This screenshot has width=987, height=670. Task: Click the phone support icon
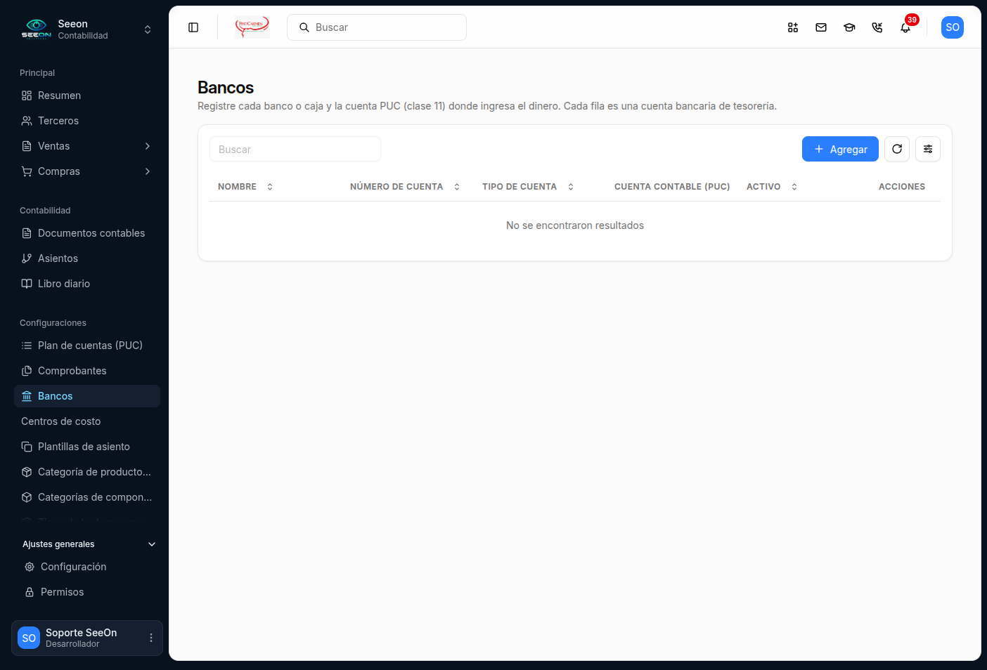[x=877, y=27]
